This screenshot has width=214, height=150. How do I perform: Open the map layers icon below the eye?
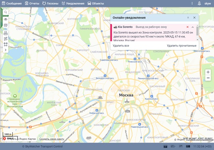click(6, 25)
